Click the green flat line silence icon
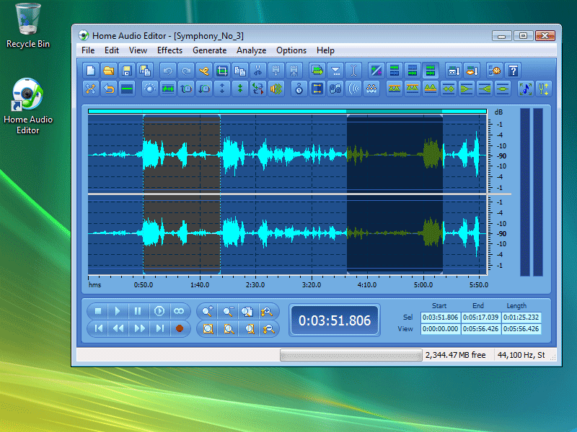Screen dimensions: 577x432 [x=127, y=89]
